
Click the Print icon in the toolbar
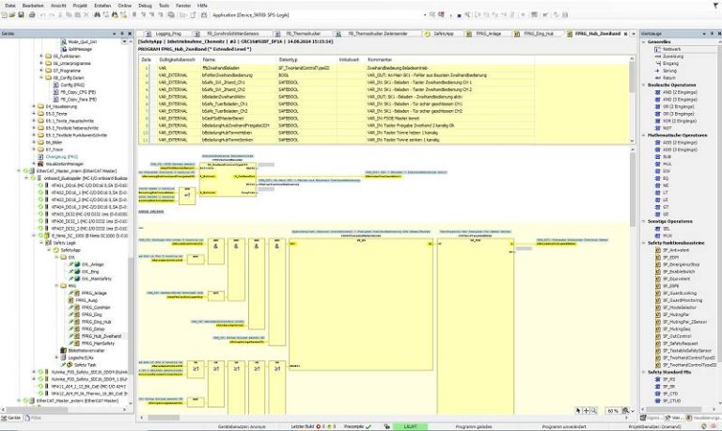(34, 17)
